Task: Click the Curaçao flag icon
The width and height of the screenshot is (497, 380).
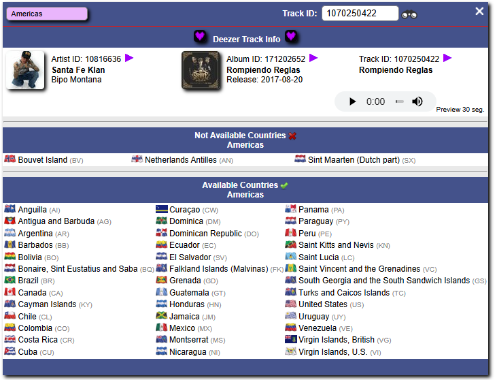Action: [x=162, y=209]
